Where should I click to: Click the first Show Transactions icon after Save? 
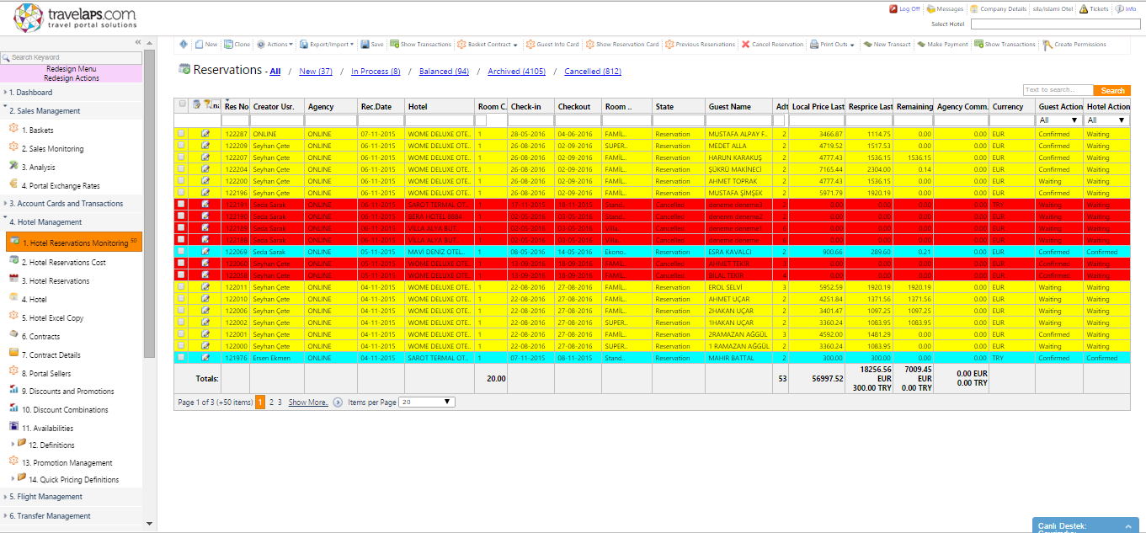pyautogui.click(x=394, y=45)
